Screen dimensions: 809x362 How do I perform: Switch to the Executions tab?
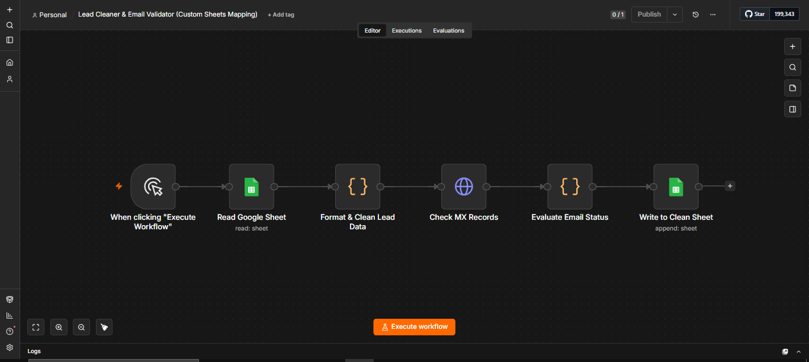(x=407, y=30)
